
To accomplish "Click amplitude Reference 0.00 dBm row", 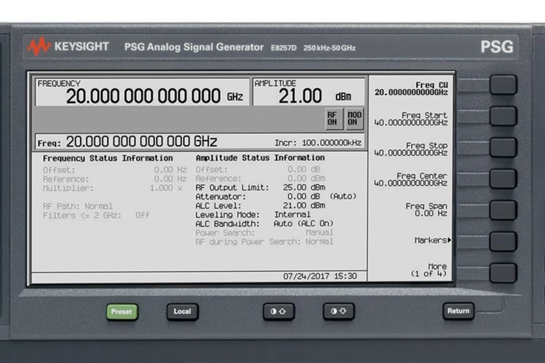I will coord(260,178).
